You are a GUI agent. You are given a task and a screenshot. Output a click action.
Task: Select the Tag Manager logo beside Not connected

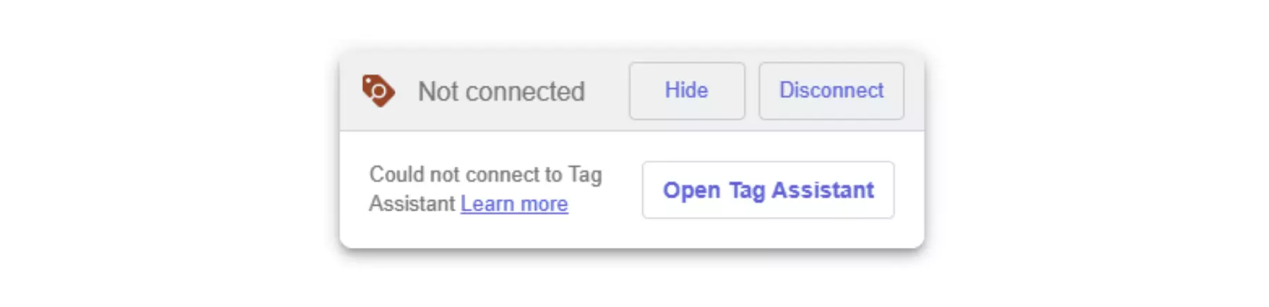pyautogui.click(x=378, y=91)
